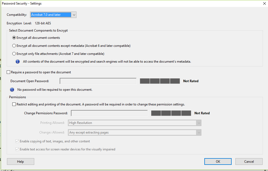
Task: Close the Password Security Settings dialog
Action: pos(264,3)
